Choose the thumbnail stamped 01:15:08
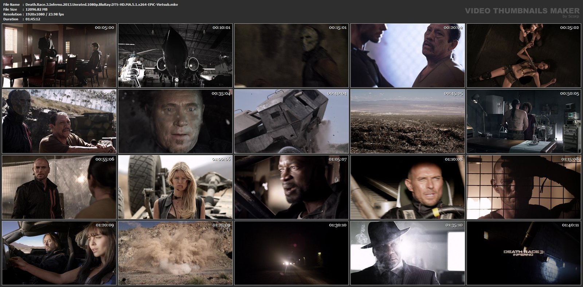Screen dimensions: 583x287 pos(524,187)
